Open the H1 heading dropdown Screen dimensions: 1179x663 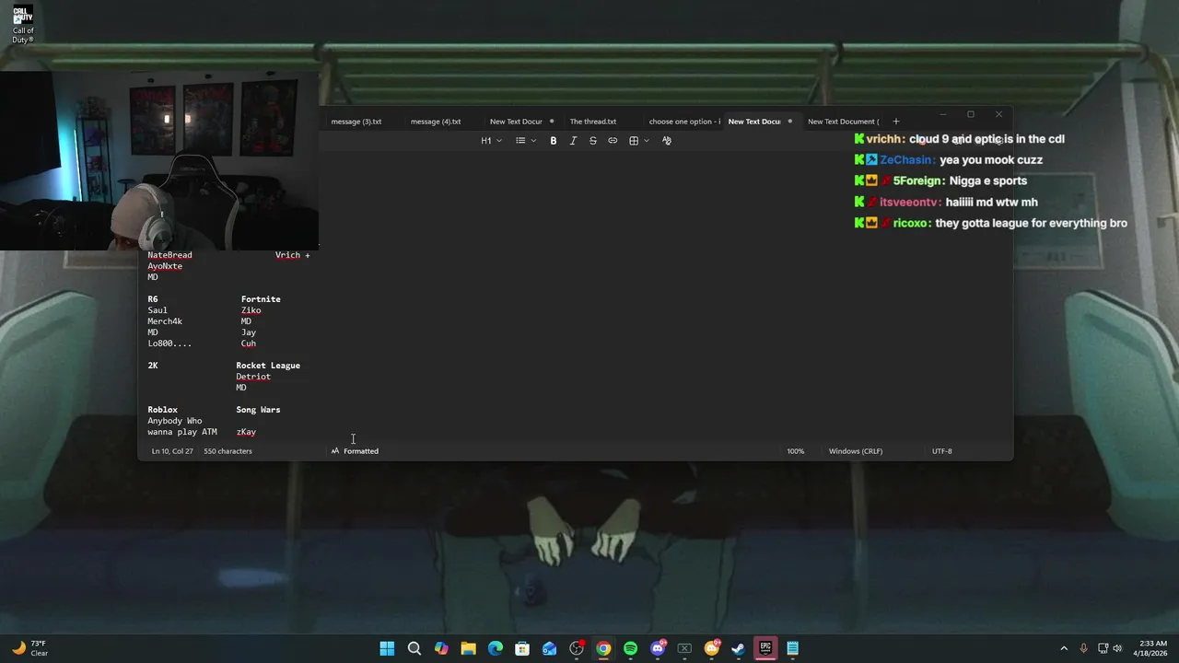coord(491,141)
